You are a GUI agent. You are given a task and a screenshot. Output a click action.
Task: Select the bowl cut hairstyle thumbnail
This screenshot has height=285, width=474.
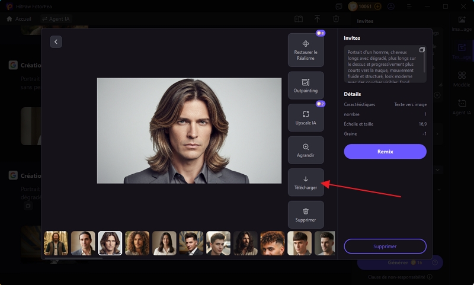[x=300, y=244]
